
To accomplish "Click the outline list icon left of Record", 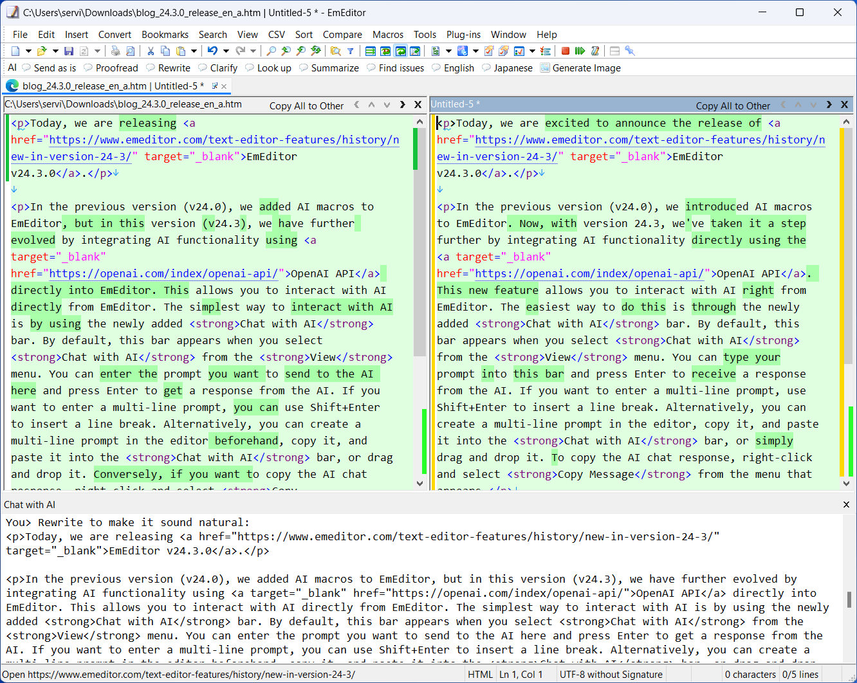I will [x=545, y=51].
